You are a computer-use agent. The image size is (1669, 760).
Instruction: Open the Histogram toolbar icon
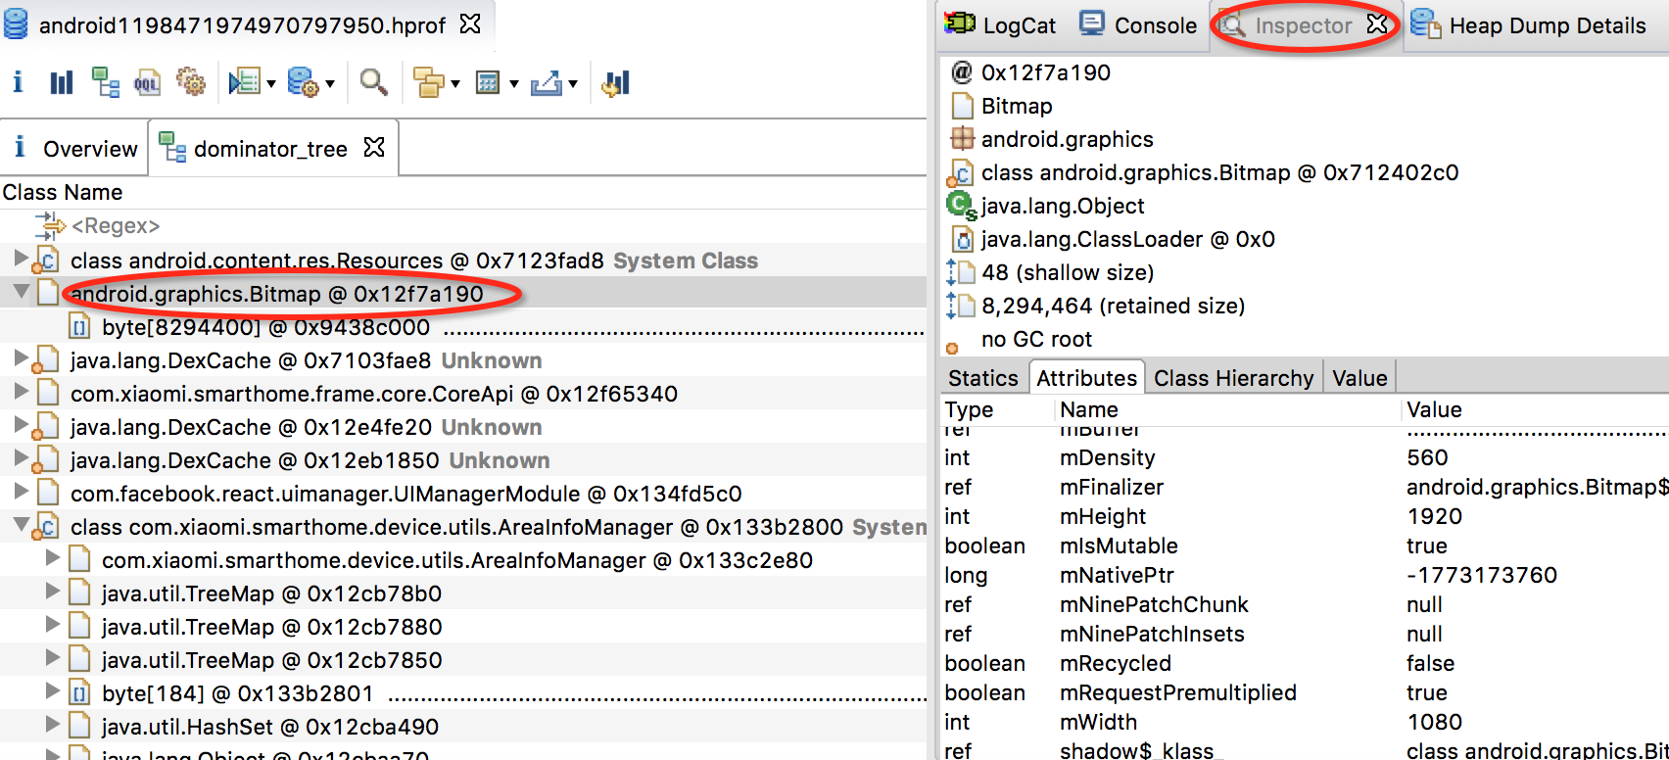tap(61, 82)
